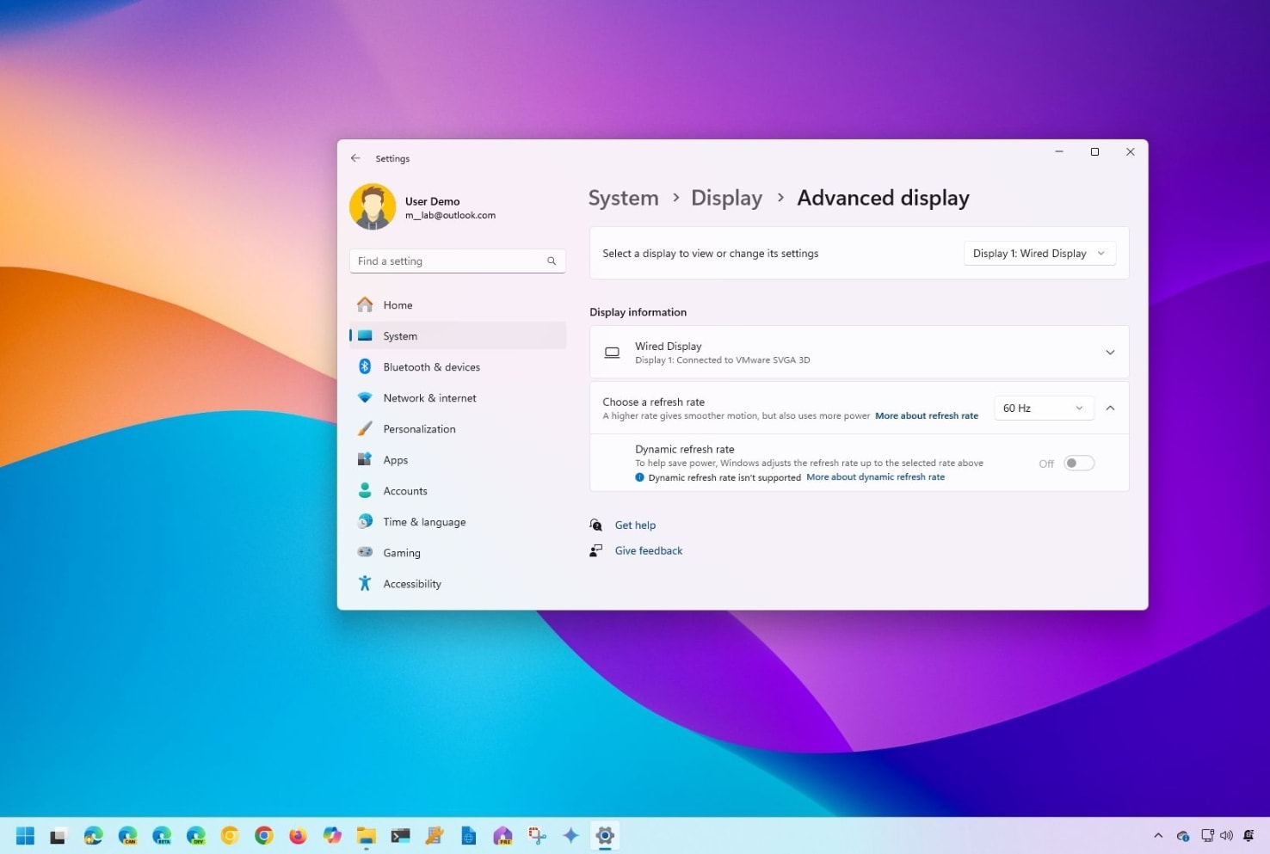Viewport: 1270px width, 854px height.
Task: Navigate to System via the breadcrumb
Action: click(x=623, y=198)
